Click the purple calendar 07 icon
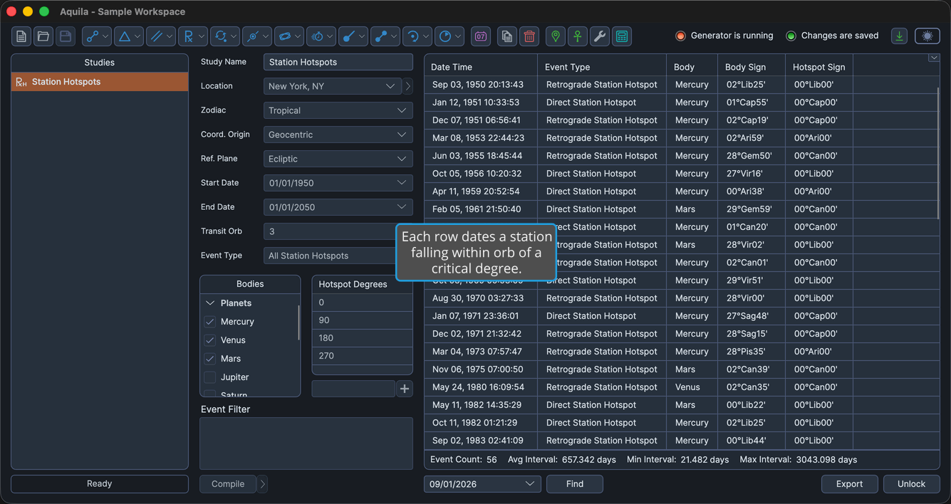The height and width of the screenshot is (504, 951). [481, 36]
